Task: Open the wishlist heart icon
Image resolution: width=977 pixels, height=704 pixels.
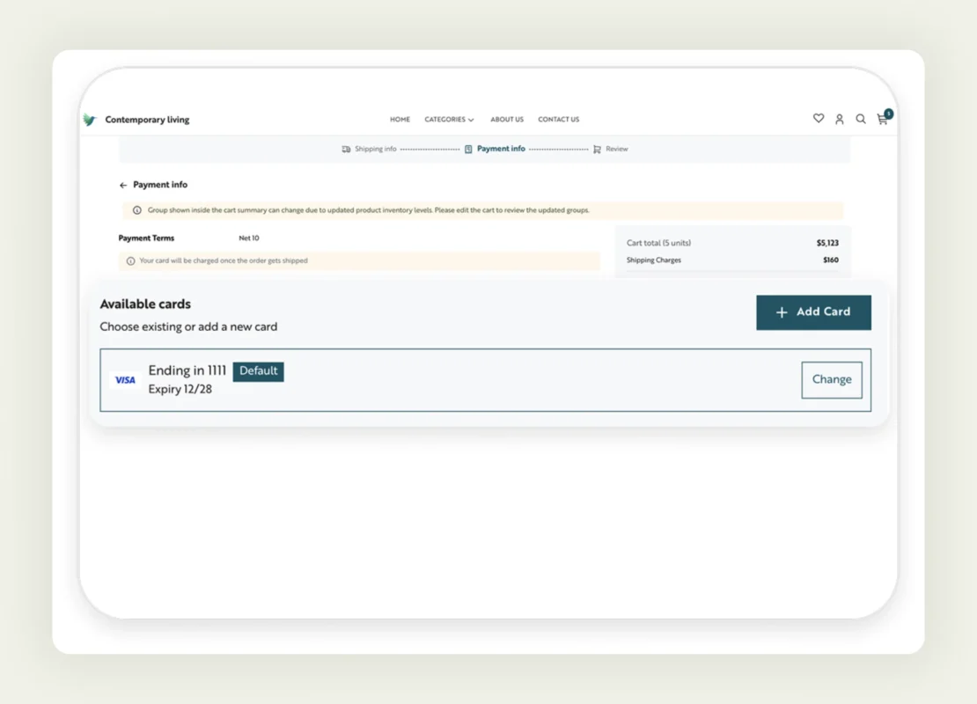Action: [818, 119]
